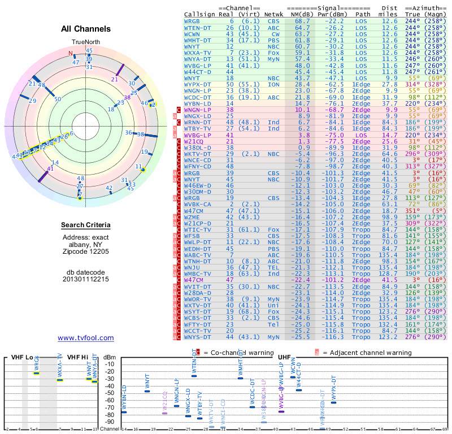Click the VHF Lo band label
The width and height of the screenshot is (452, 434).
(22, 357)
